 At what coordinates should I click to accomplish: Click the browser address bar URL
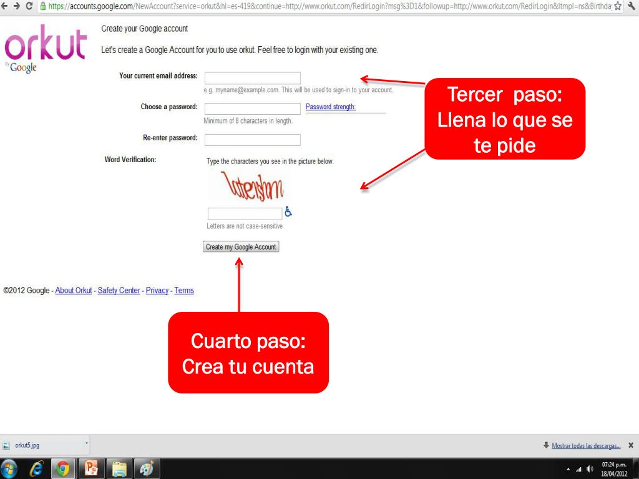tap(330, 6)
